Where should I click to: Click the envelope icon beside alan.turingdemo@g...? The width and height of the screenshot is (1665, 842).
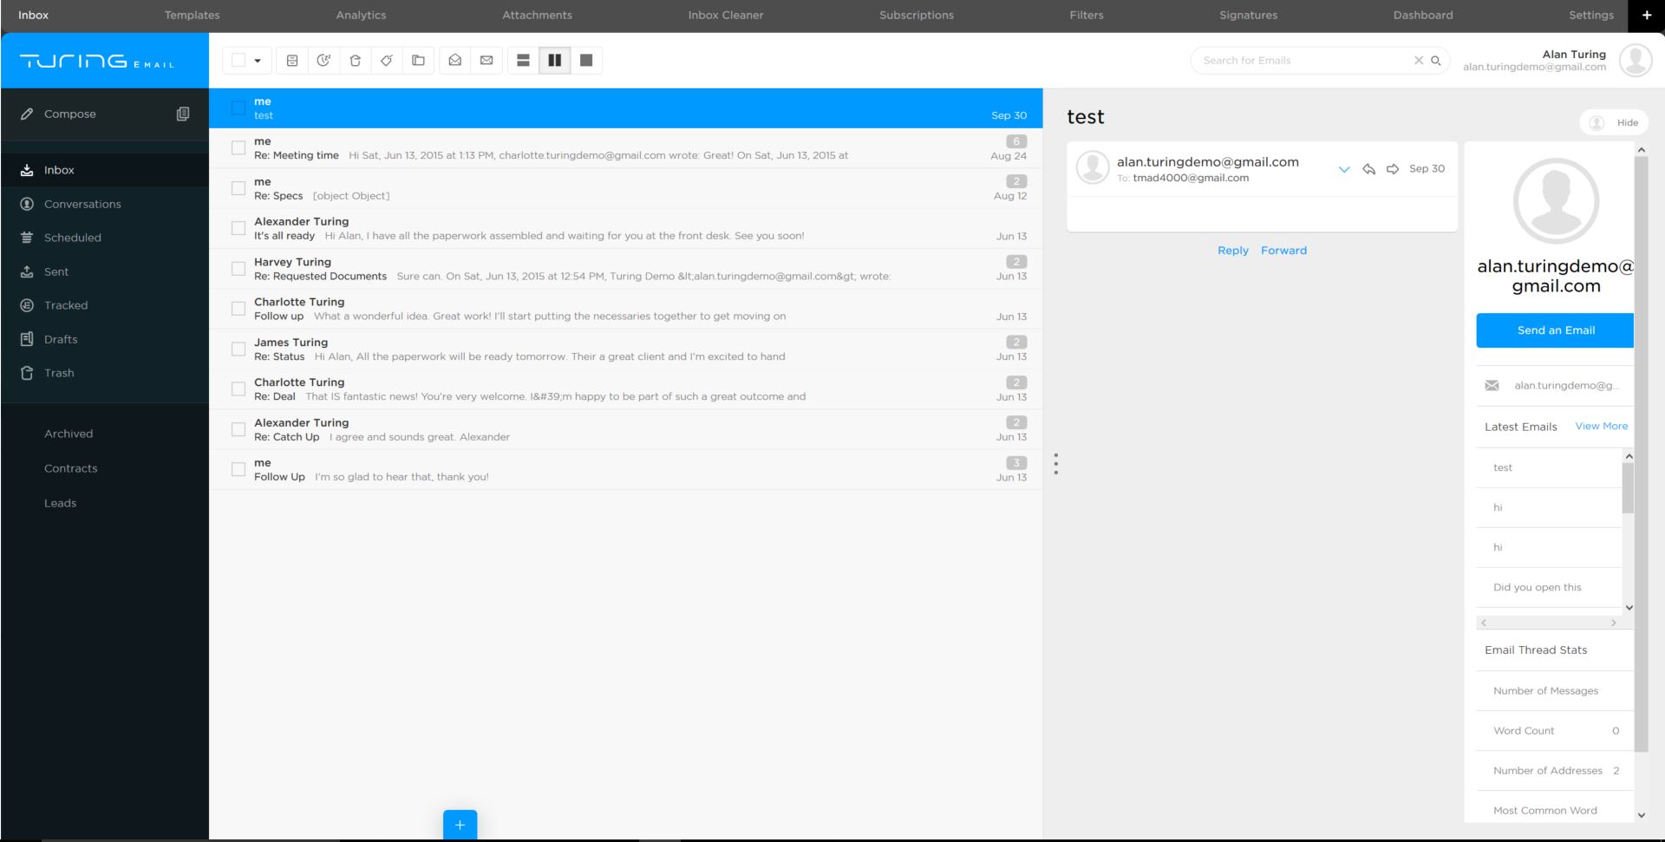click(x=1492, y=386)
